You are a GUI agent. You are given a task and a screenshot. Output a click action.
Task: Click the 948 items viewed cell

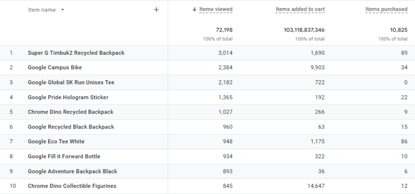point(228,142)
